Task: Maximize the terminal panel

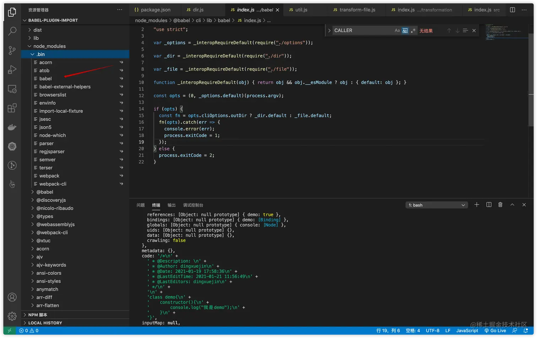Action: [512, 205]
